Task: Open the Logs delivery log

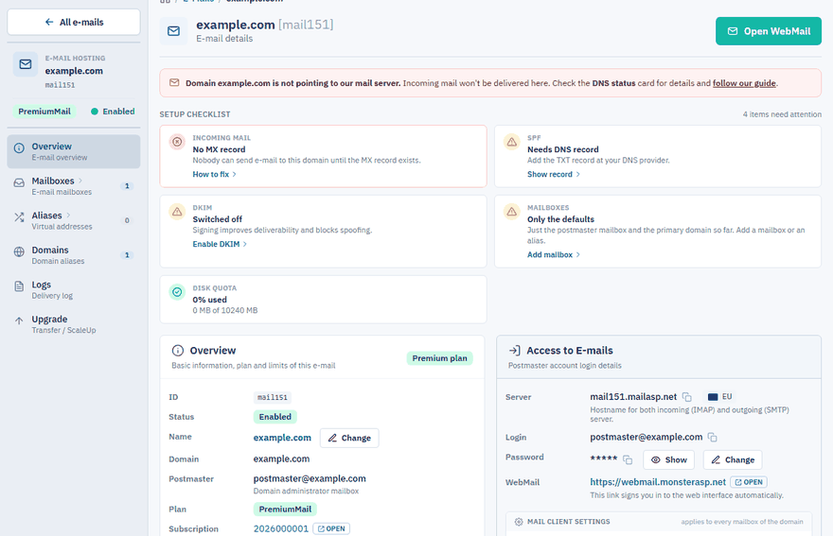Action: 73,290
